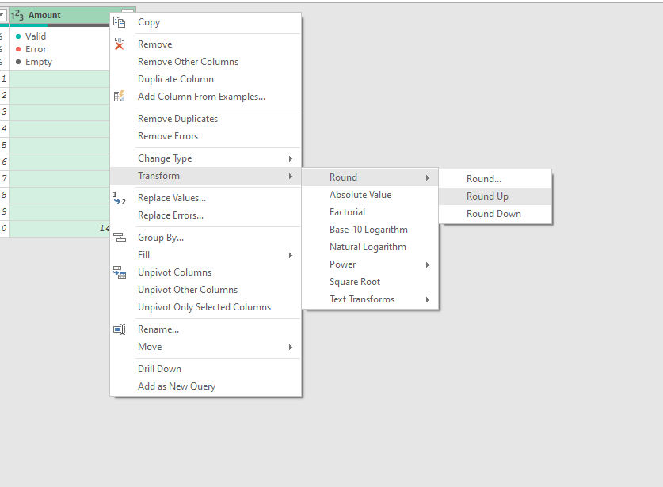
Task: Select Add as New Query
Action: (205, 386)
